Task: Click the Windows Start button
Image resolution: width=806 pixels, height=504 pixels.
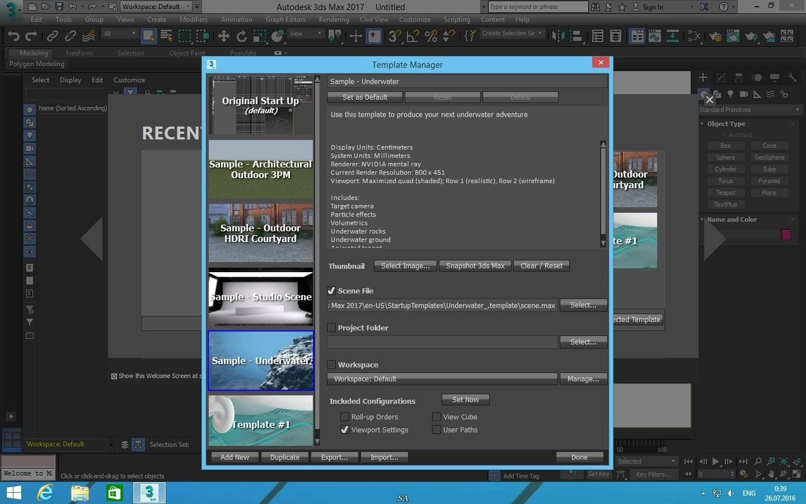Action: [13, 493]
